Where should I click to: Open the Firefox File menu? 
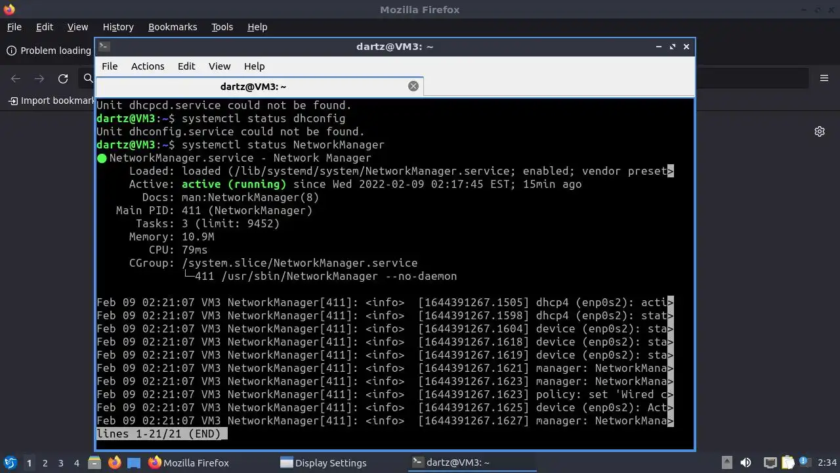pyautogui.click(x=14, y=27)
